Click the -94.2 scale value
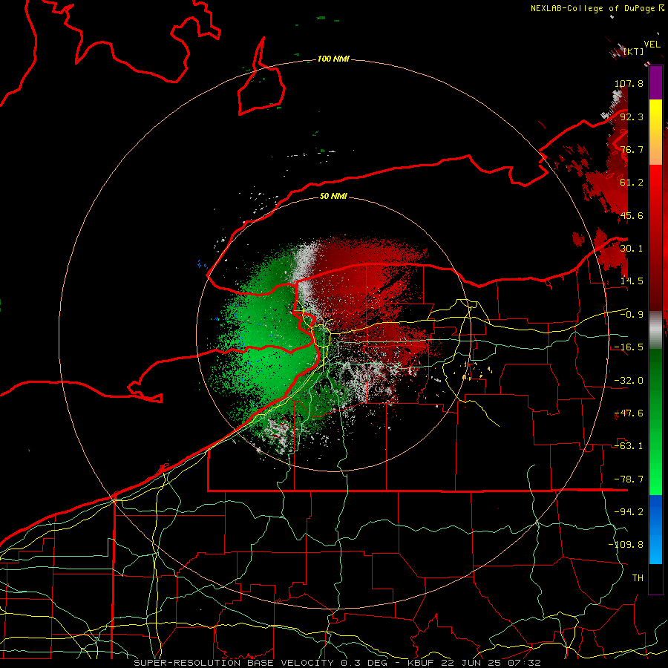This screenshot has height=668, width=668. (x=629, y=511)
